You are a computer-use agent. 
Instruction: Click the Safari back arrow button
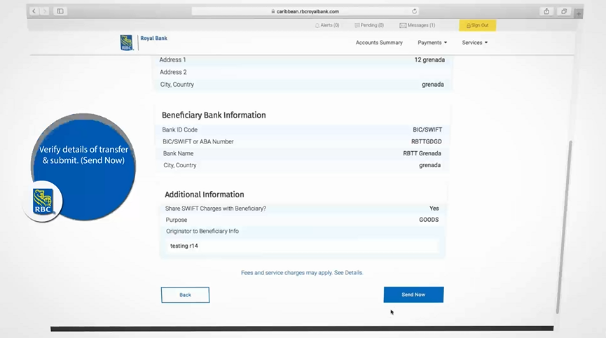point(34,11)
